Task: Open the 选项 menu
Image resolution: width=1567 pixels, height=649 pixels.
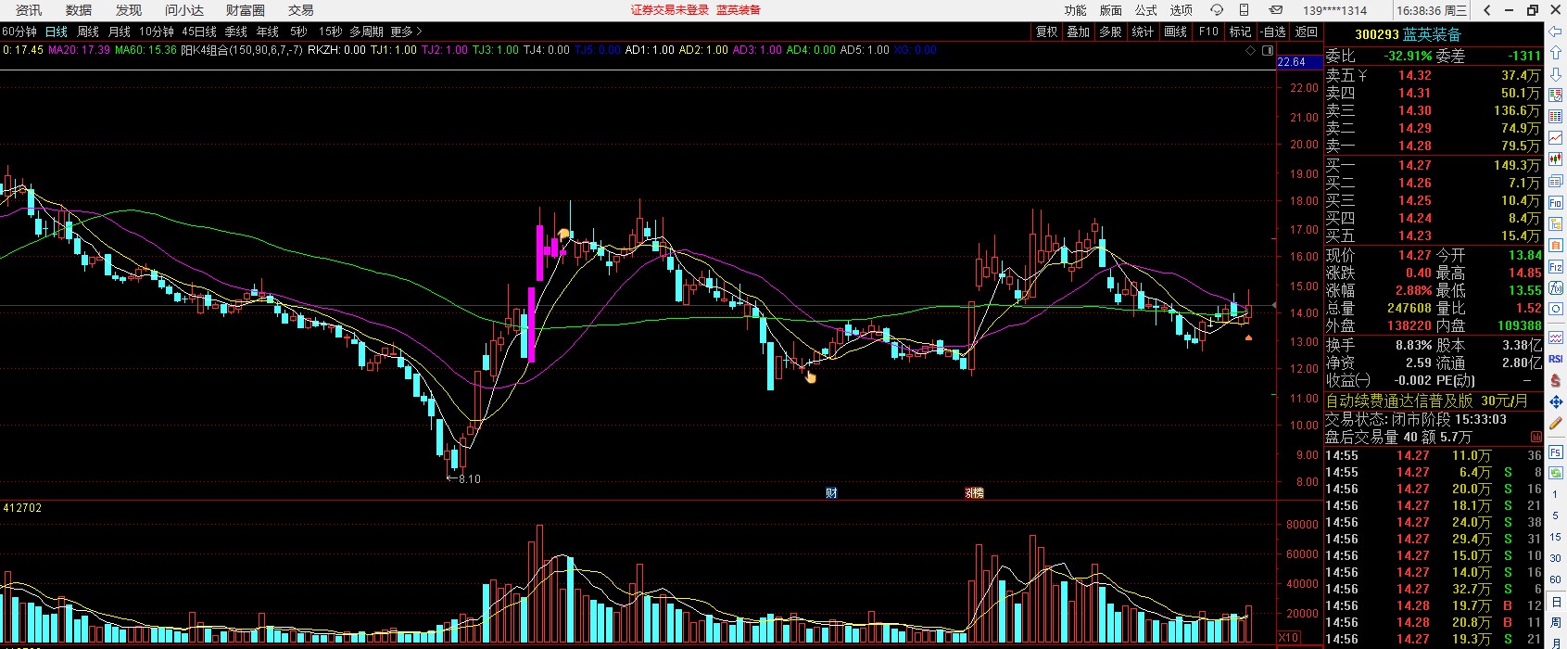Action: pyautogui.click(x=1181, y=10)
